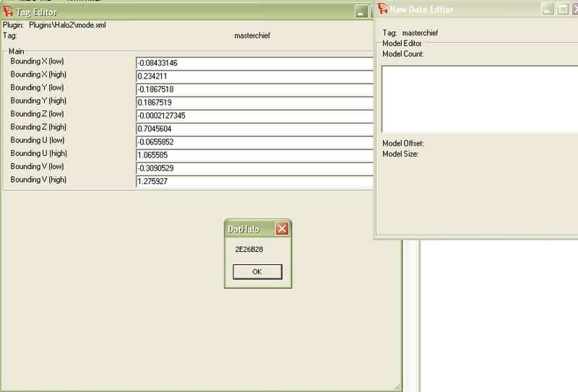The width and height of the screenshot is (578, 392).
Task: Click OK in the DotHalo dialog
Action: pyautogui.click(x=257, y=271)
